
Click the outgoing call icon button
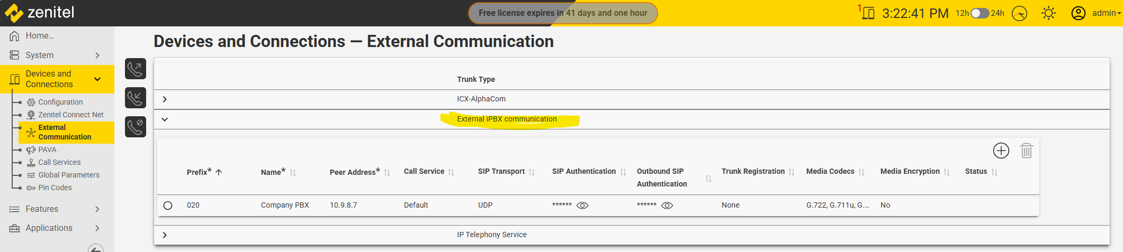point(135,69)
